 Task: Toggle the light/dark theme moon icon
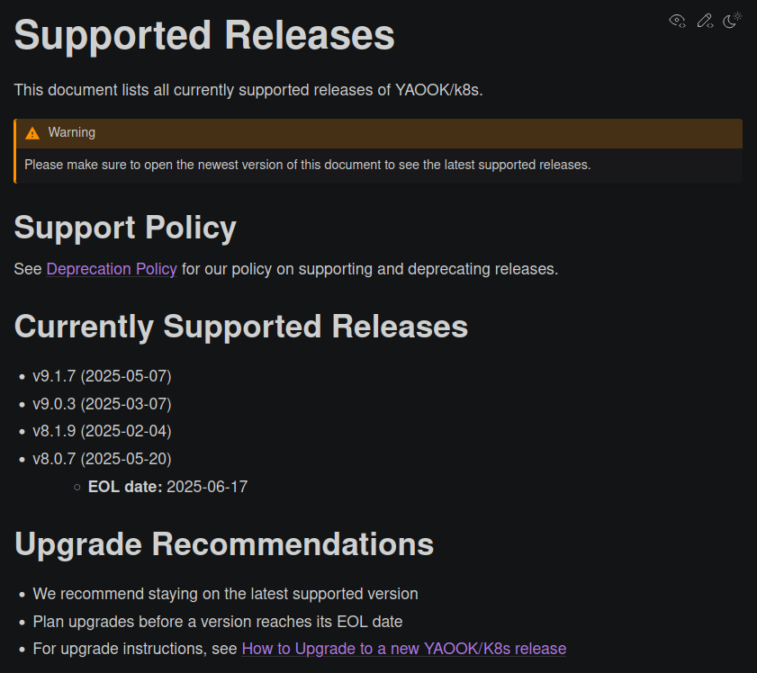[732, 20]
